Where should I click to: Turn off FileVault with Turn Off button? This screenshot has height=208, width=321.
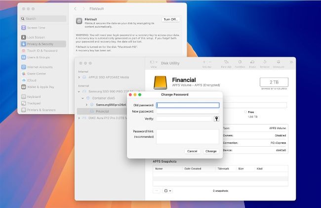[x=170, y=19]
